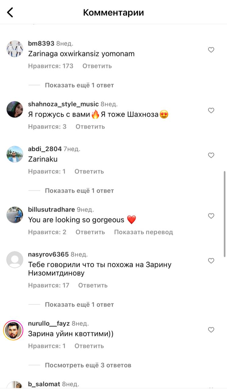Expand 1 more reply under bm8393's comment

pos(79,85)
